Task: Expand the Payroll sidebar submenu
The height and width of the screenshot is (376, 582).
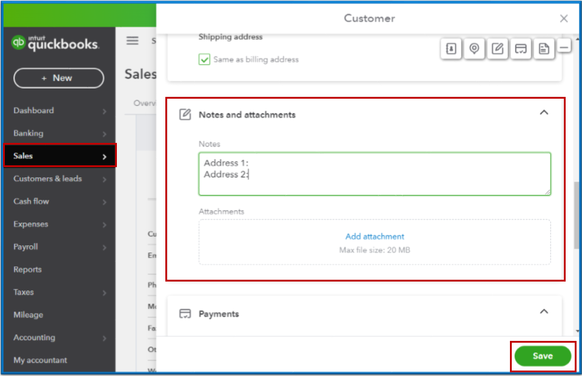Action: coord(104,247)
